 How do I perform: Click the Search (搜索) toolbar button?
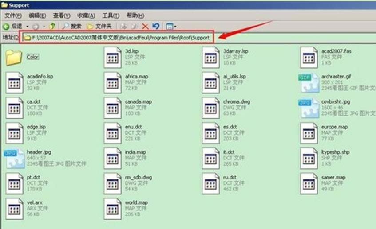[x=72, y=27]
